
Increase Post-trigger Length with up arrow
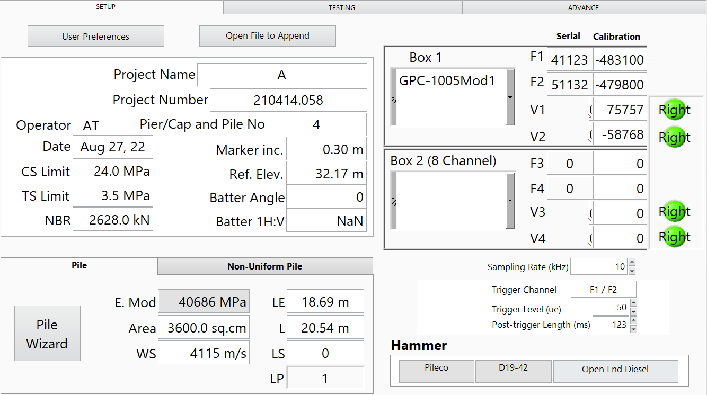pyautogui.click(x=633, y=321)
